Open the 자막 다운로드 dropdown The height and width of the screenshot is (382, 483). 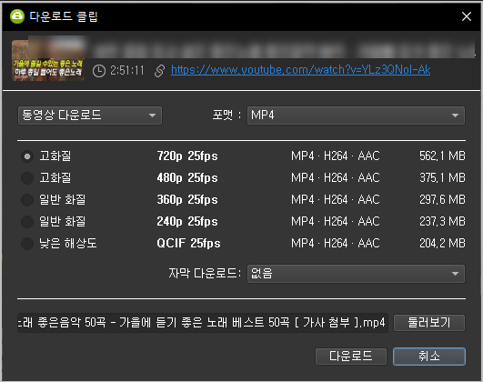coord(356,274)
